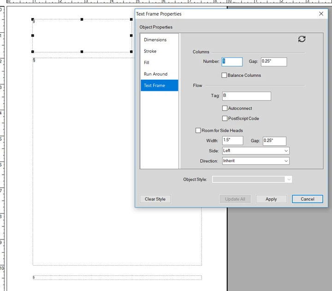Select the Dimensions tab

159,40
